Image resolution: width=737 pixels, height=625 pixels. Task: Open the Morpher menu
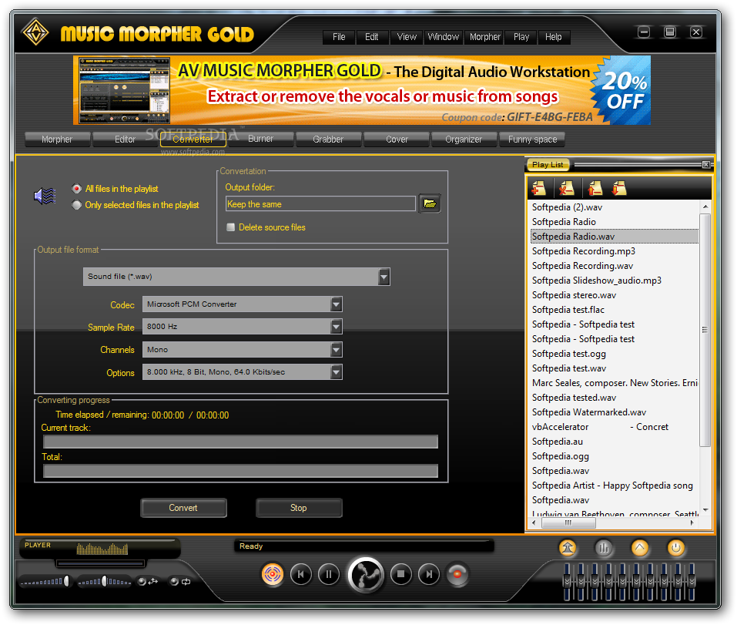point(485,37)
